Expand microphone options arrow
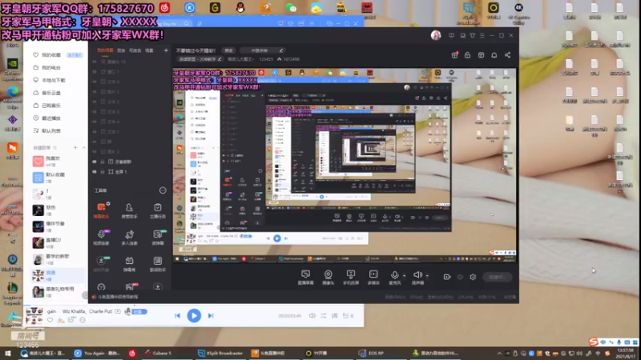641x360 pixels. point(404,275)
